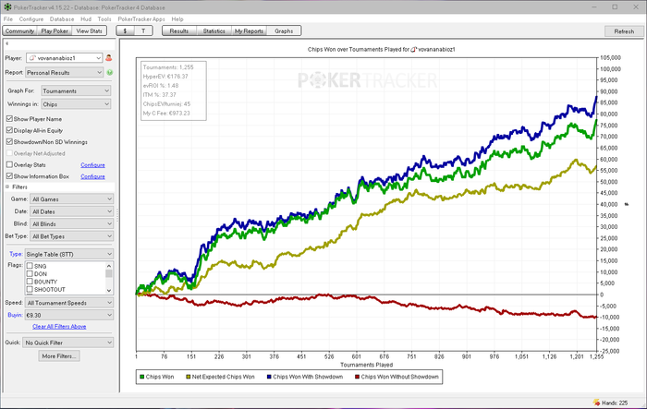
Task: Click the red Chips Won Without Showdown swatch
Action: pyautogui.click(x=358, y=377)
